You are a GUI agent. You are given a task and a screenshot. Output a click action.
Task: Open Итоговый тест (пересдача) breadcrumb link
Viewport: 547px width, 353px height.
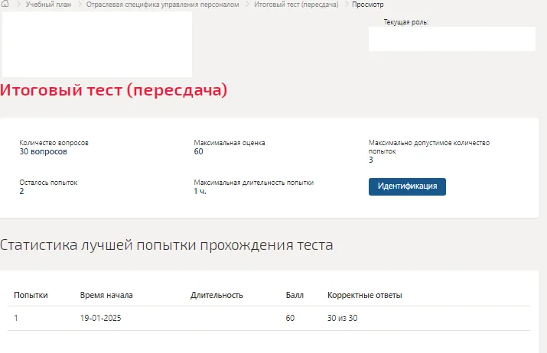tap(296, 5)
